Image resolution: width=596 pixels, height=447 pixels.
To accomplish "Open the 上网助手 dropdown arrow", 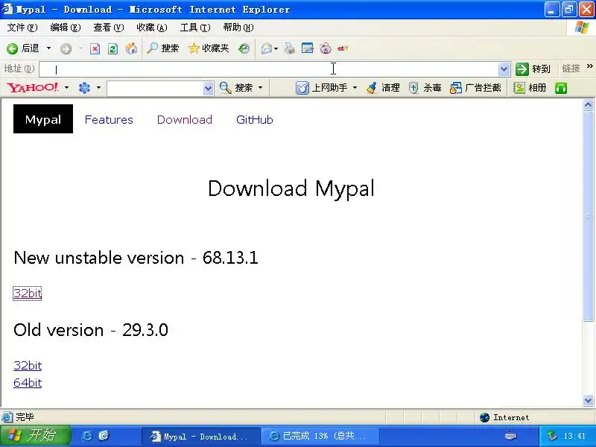I will [355, 88].
